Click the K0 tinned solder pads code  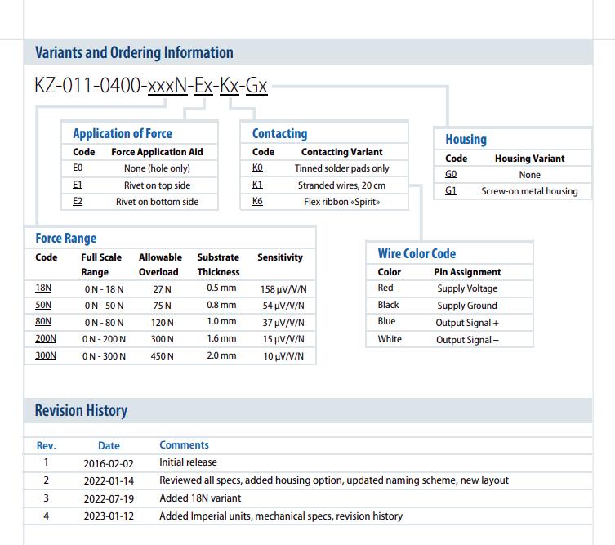pos(257,168)
